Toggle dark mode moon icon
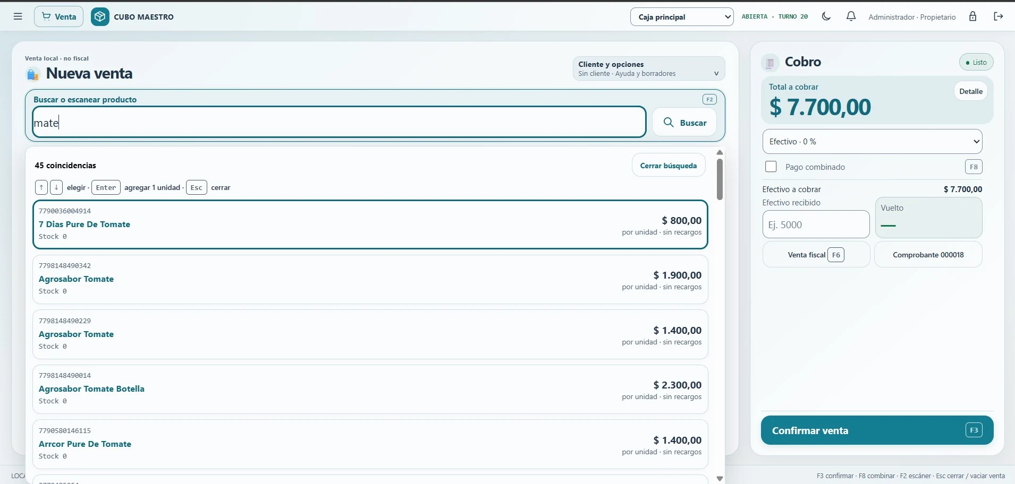Image resolution: width=1015 pixels, height=484 pixels. (x=826, y=16)
